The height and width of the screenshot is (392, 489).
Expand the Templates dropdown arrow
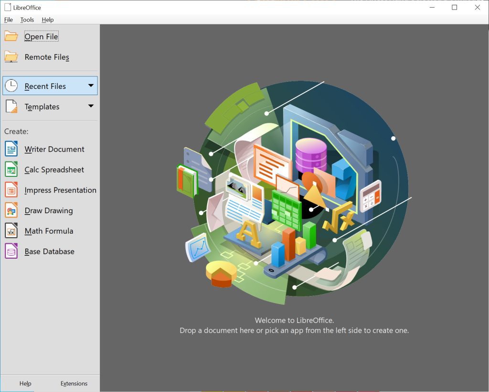click(91, 106)
